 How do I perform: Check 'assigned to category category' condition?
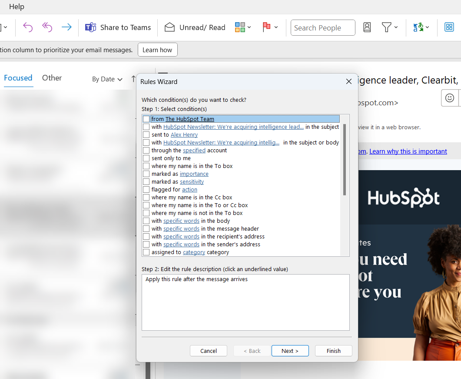coord(146,252)
